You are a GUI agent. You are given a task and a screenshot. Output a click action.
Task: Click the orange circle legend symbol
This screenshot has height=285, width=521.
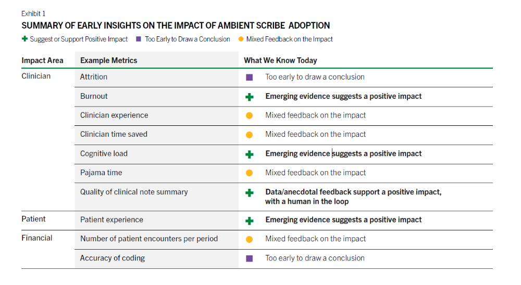tap(241, 39)
